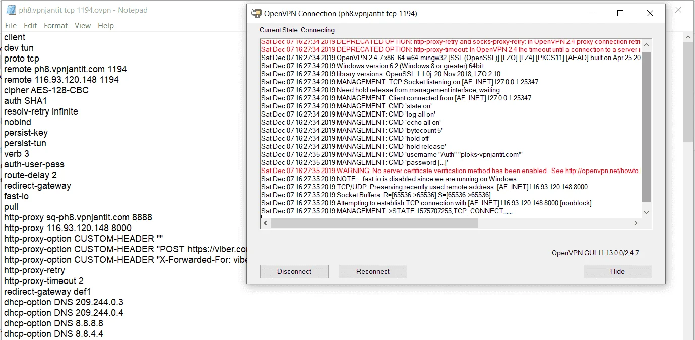Viewport: 695px width, 340px height.
Task: Click the 'persist-tun' line in Notepad
Action: pos(25,143)
